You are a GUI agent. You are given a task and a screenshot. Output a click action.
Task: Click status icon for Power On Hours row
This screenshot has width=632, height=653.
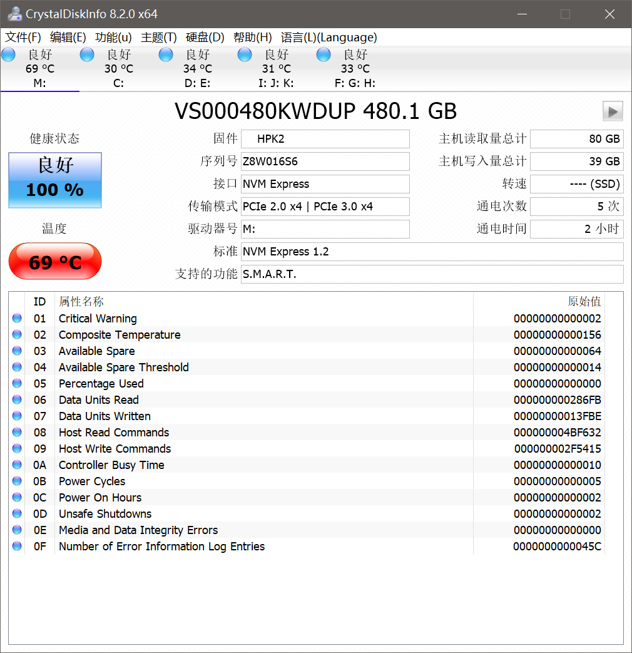point(17,497)
